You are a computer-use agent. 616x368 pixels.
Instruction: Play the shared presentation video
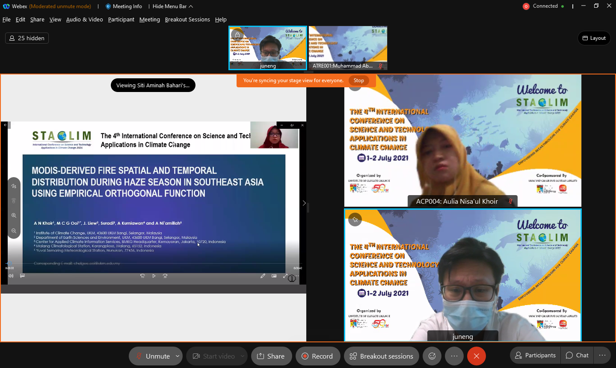(154, 276)
